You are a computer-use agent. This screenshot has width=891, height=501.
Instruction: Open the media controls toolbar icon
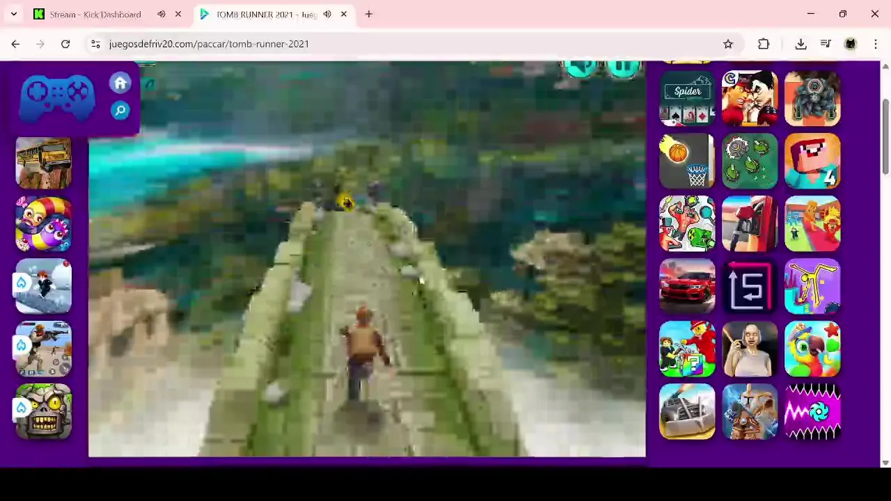point(826,44)
